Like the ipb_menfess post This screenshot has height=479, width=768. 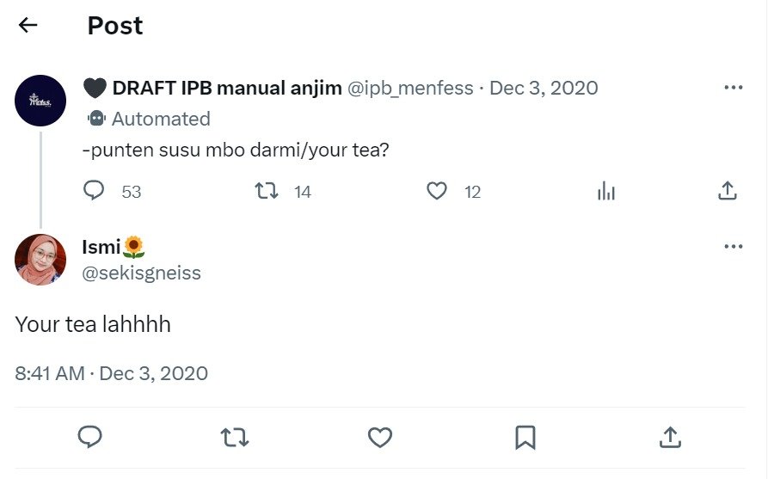click(437, 190)
